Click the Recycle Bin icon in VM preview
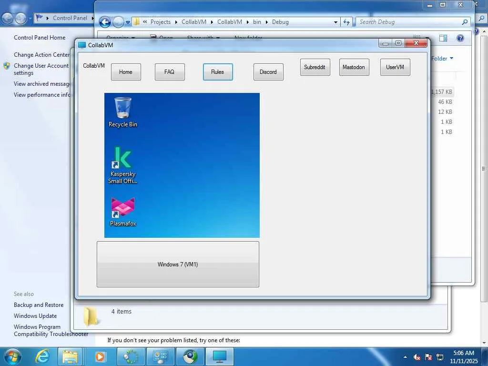This screenshot has height=366, width=488. pos(122,112)
